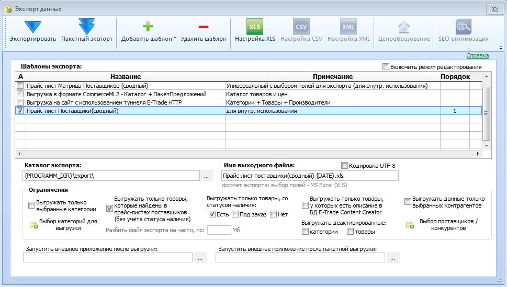Click the red minus Удалить шаблон icon
The height and width of the screenshot is (287, 507).
[x=204, y=27]
